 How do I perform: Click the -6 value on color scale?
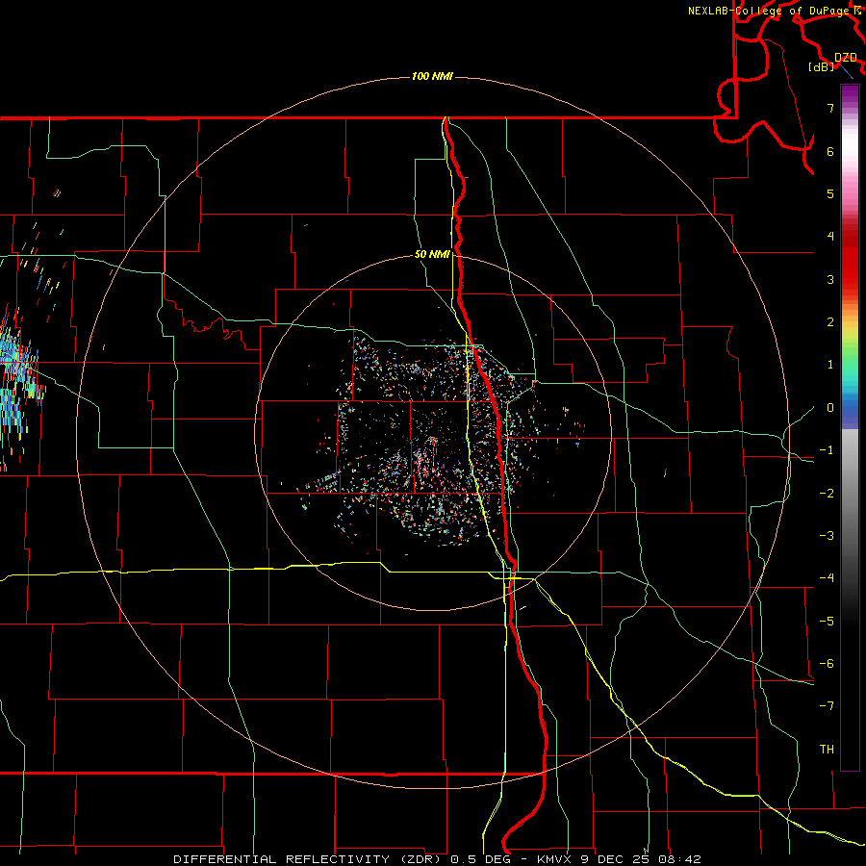coord(827,664)
